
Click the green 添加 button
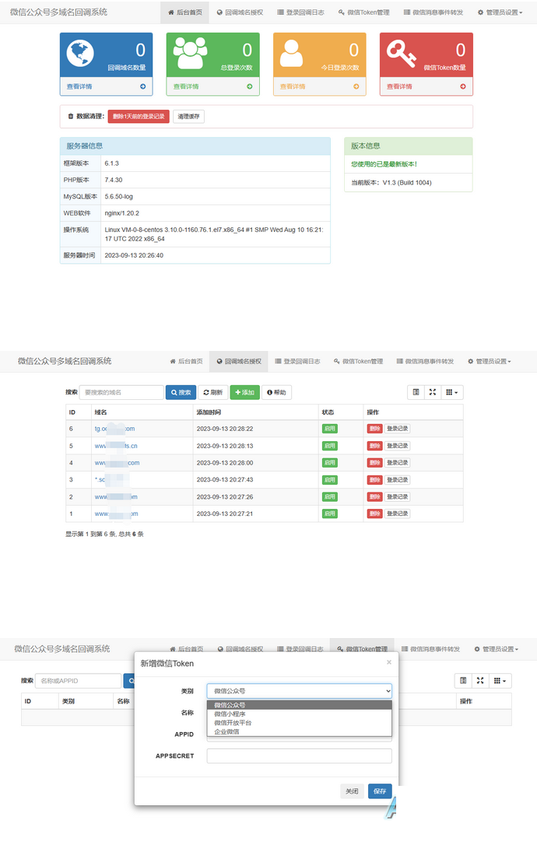(244, 392)
